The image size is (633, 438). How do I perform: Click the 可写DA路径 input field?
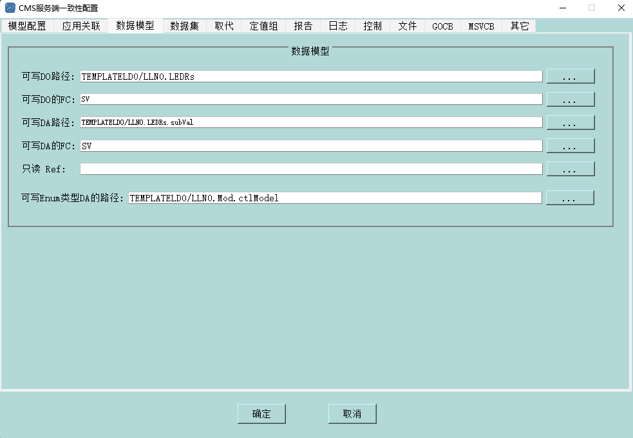point(311,123)
